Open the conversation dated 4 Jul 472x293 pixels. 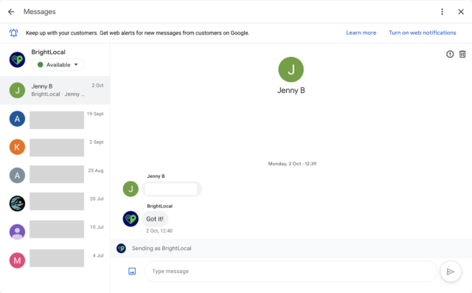(55, 261)
